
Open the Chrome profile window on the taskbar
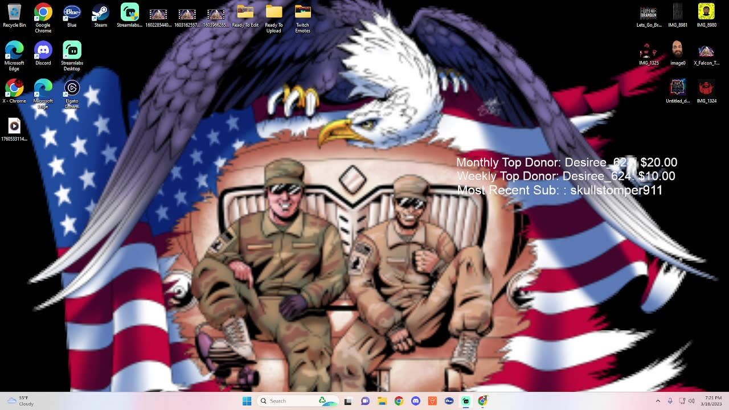pyautogui.click(x=483, y=401)
